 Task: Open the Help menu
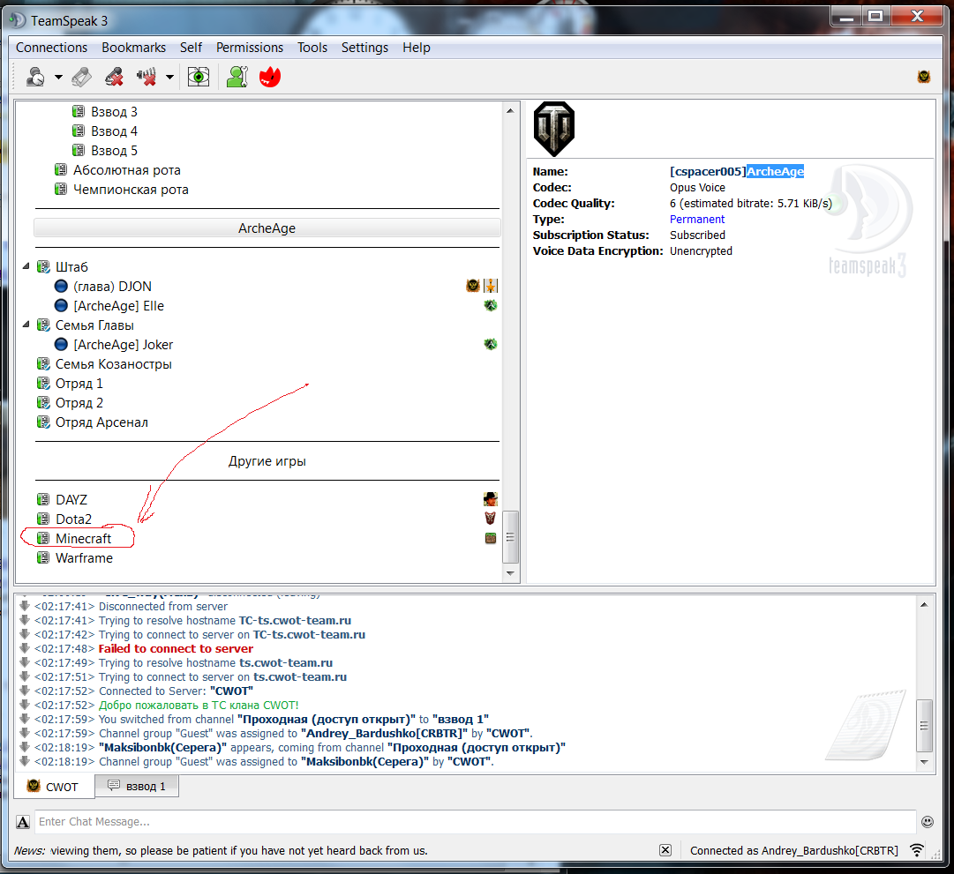pos(417,48)
